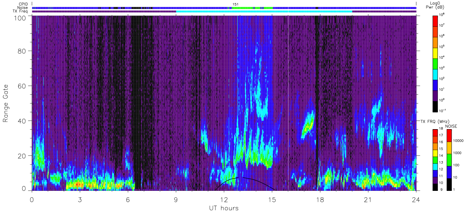Click the UT hours axis label
This screenshot has width=468, height=216.
pyautogui.click(x=224, y=208)
